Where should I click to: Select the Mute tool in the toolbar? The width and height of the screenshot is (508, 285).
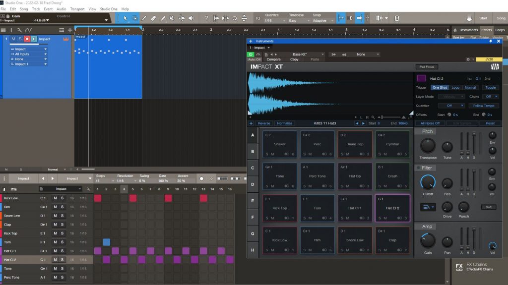[x=172, y=18]
